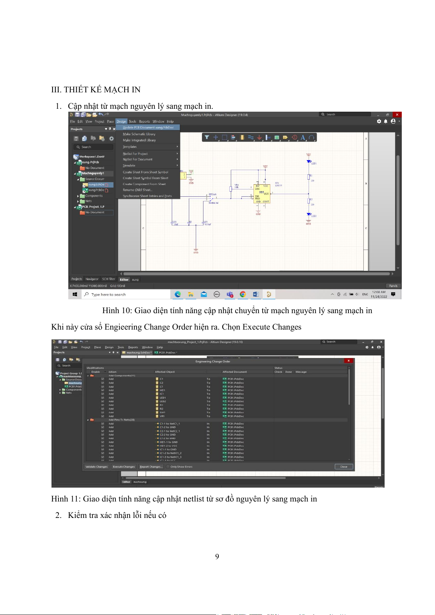Screen dimensions: 435x615
Task: Click the notifications bell icon in title bar
Action: tap(386, 121)
